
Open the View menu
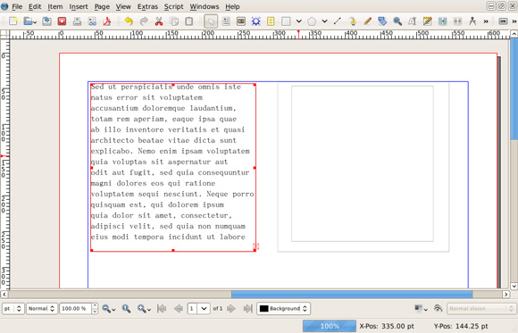pyautogui.click(x=123, y=6)
